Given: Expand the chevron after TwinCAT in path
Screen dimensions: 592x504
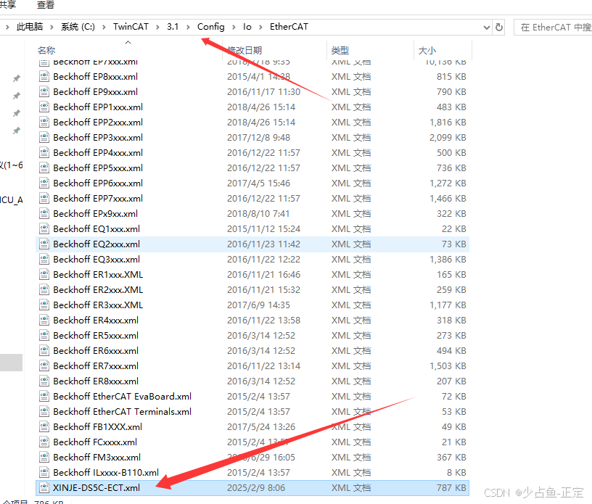Looking at the screenshot, I should [157, 27].
